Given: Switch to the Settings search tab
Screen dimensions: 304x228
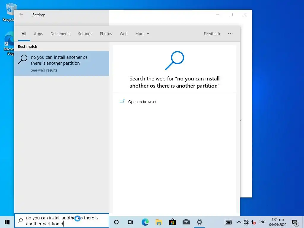Looking at the screenshot, I should point(85,34).
